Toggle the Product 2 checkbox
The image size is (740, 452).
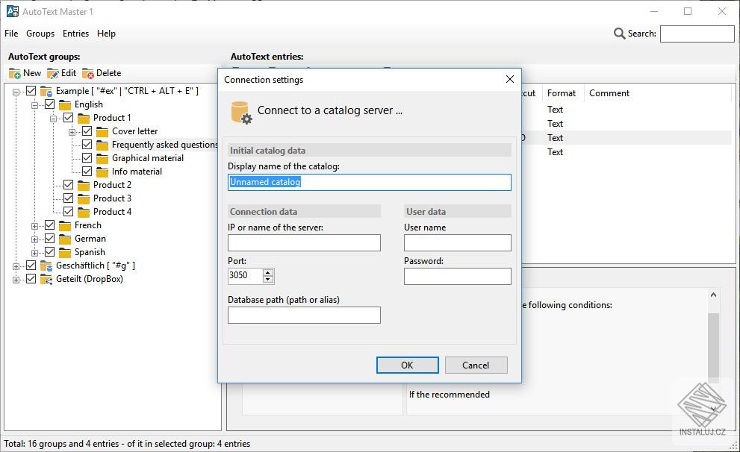click(69, 185)
